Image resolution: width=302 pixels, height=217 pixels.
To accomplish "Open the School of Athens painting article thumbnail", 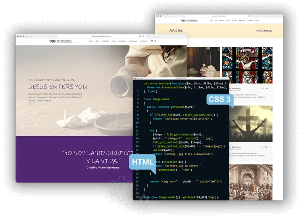I will pyautogui.click(x=251, y=182).
